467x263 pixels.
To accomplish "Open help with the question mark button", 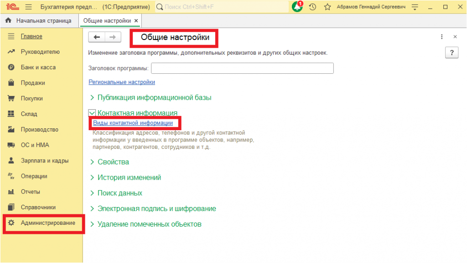I will 452,53.
